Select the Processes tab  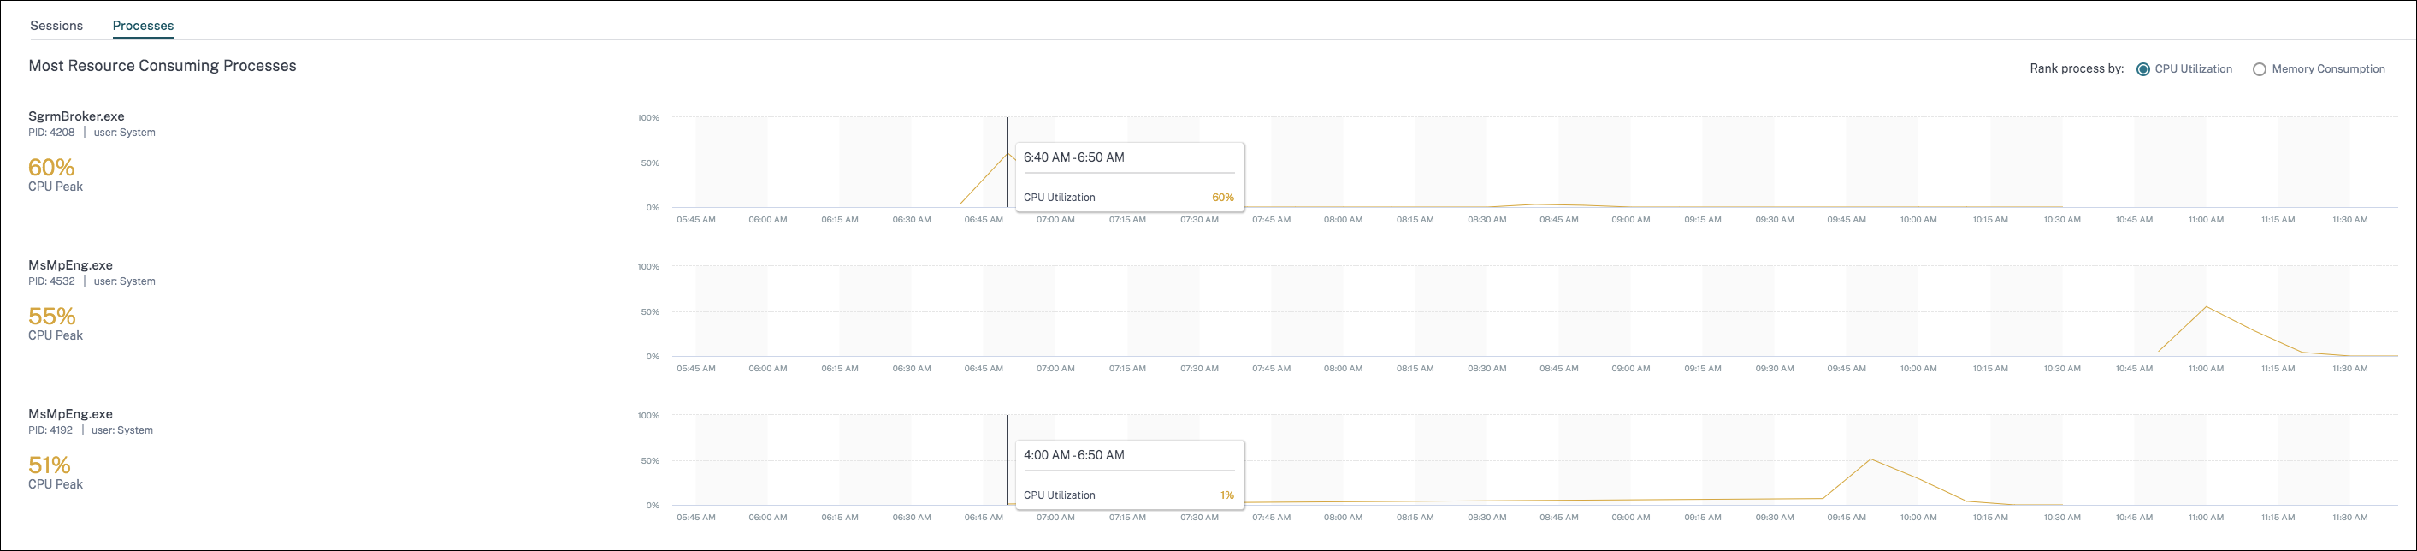tap(143, 26)
